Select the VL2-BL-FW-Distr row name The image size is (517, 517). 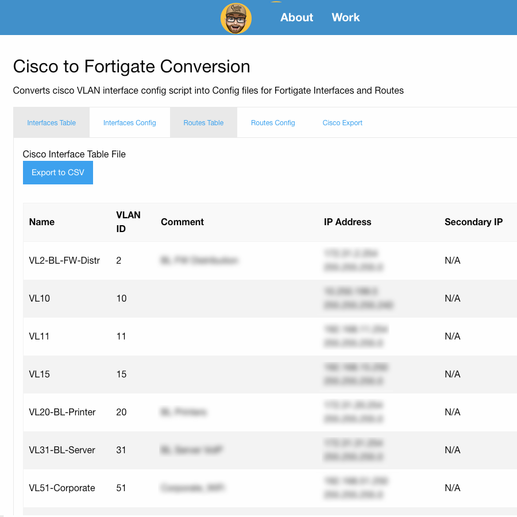pos(64,260)
